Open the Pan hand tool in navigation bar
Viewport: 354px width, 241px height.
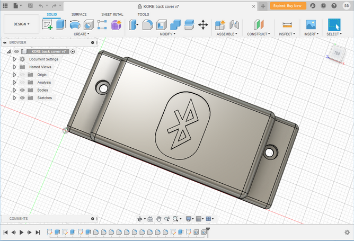pos(159,219)
